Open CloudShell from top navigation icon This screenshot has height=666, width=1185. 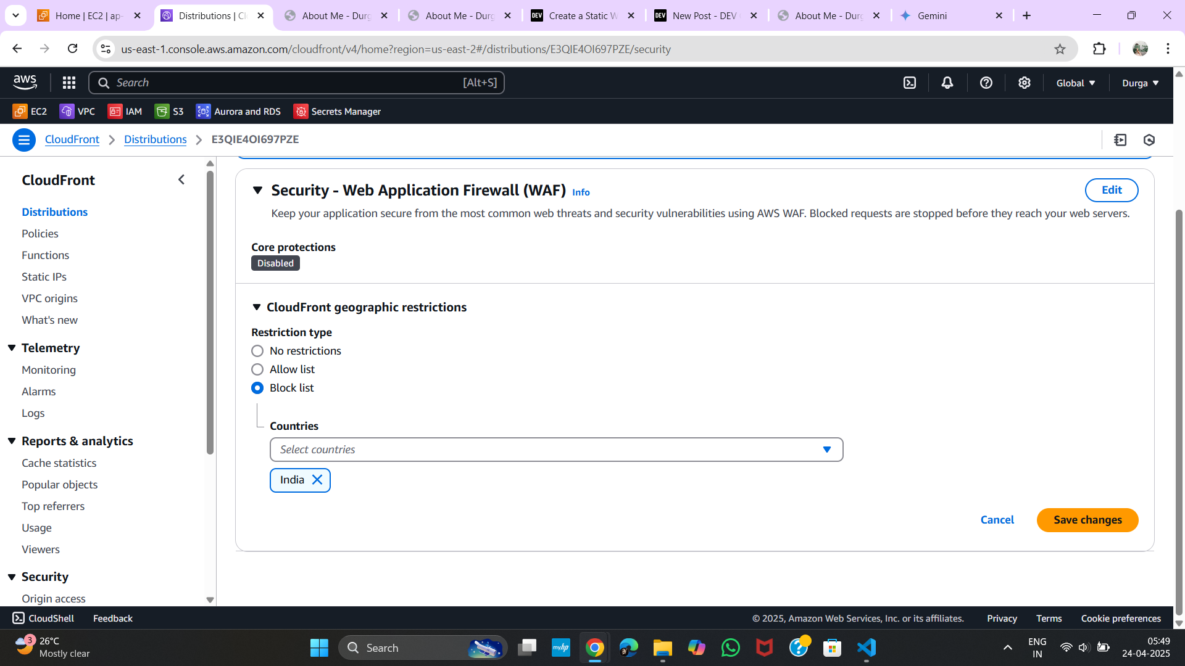[x=910, y=83]
